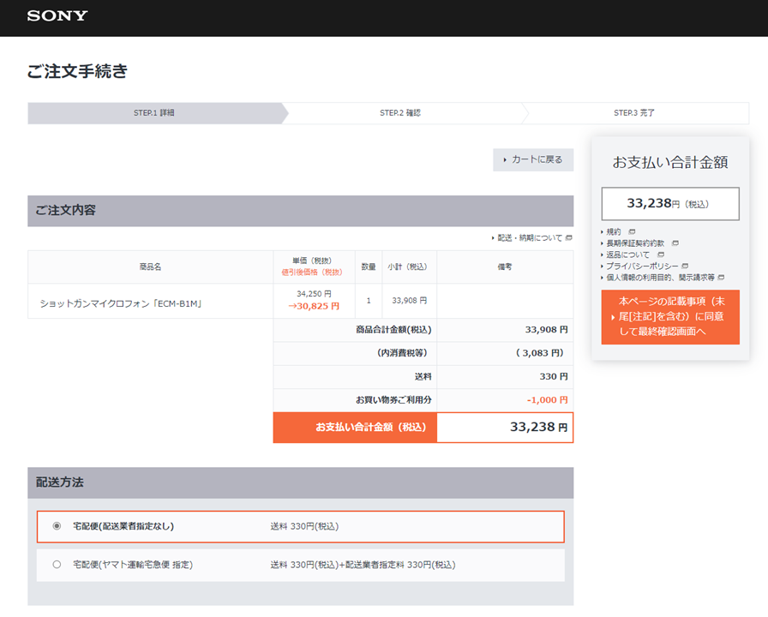Image resolution: width=768 pixels, height=617 pixels.
Task: Select the STEP.1 詳細 step
Action: [x=154, y=113]
